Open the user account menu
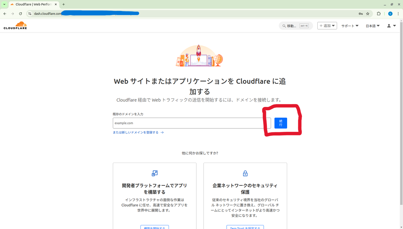The height and width of the screenshot is (229, 403). [x=391, y=26]
